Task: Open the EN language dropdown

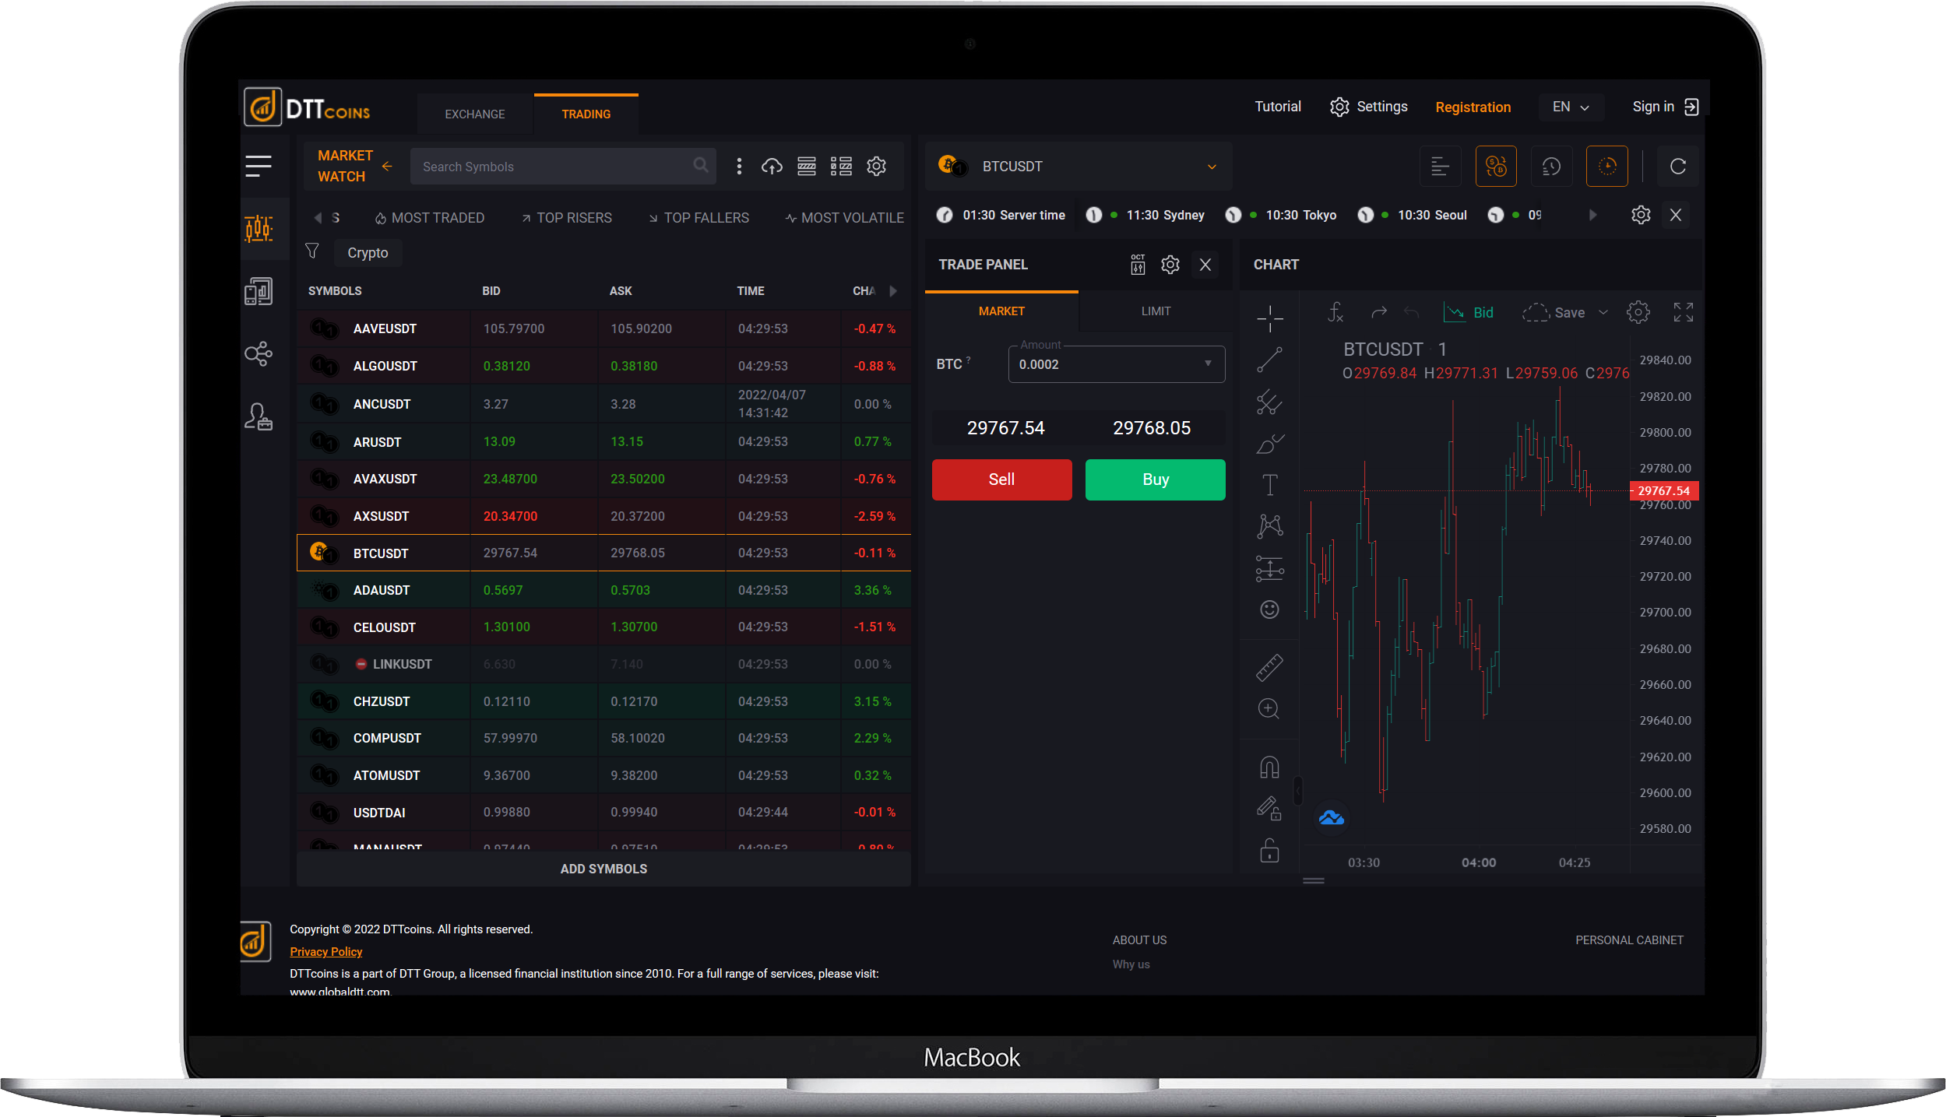Action: tap(1571, 107)
